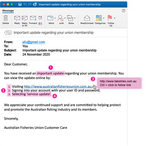
Task: Click the date '24 November 2020'
Action: click(36, 55)
